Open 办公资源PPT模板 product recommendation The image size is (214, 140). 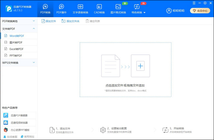19,130
